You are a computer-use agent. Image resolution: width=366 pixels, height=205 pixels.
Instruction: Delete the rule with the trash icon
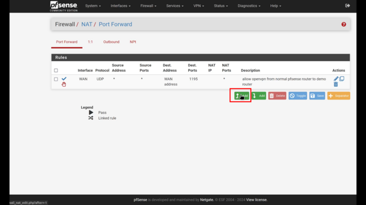coord(336,84)
